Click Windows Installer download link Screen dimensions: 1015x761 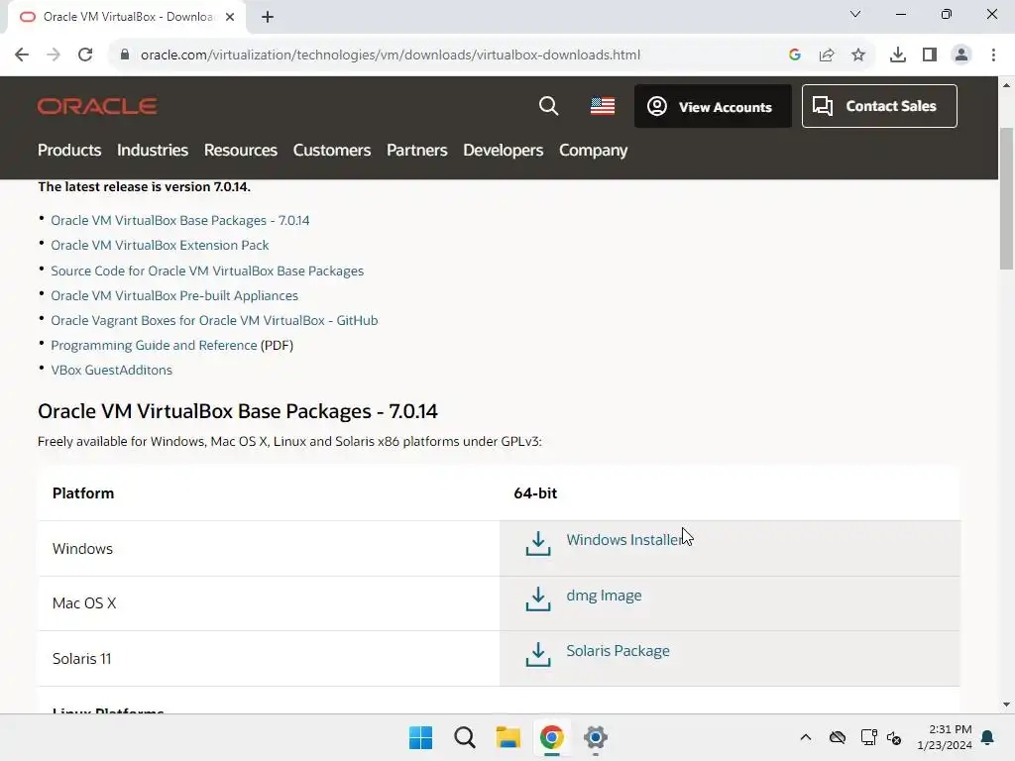624,540
